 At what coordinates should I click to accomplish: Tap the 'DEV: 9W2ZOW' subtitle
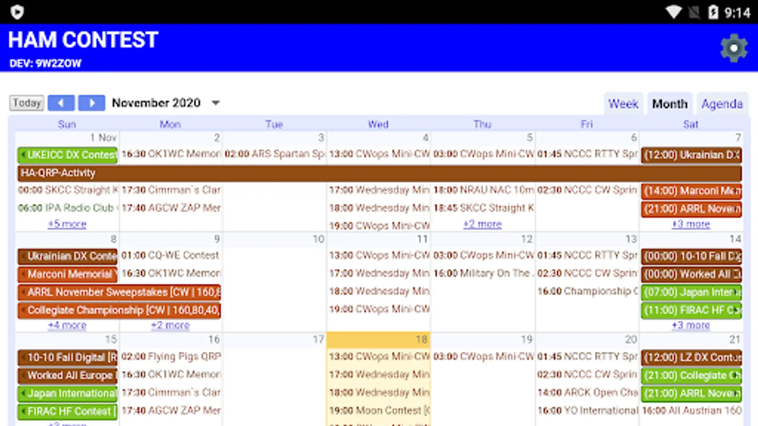pyautogui.click(x=45, y=63)
